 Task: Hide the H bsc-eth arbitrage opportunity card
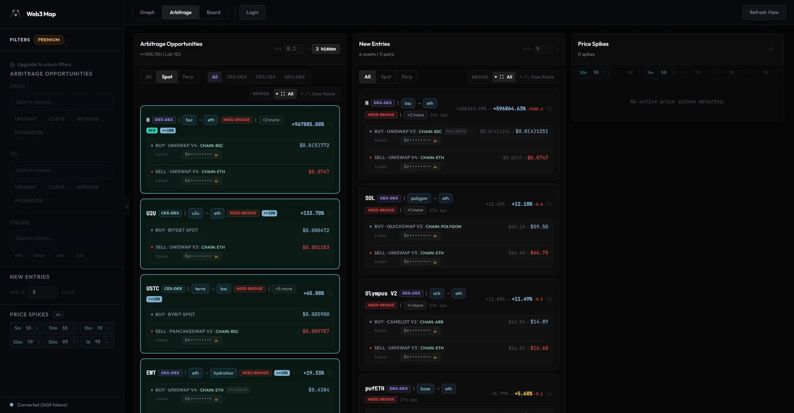330,124
